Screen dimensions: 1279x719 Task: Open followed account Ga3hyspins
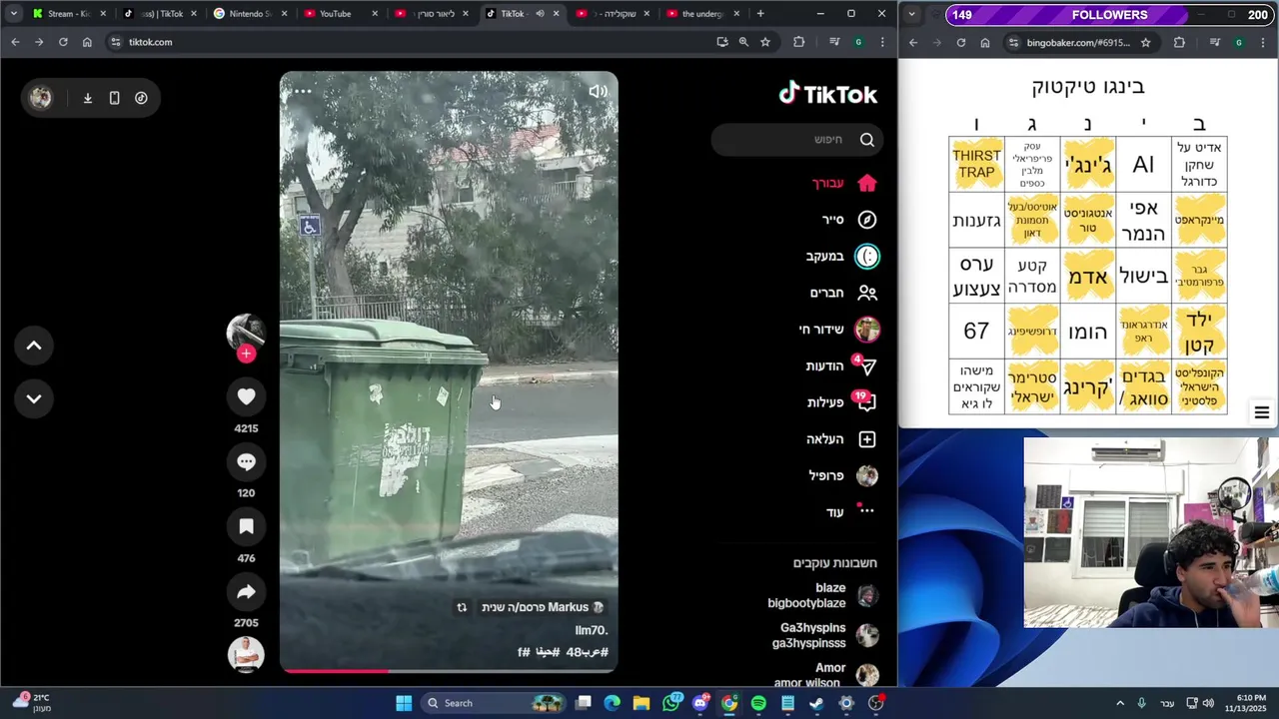click(x=825, y=635)
